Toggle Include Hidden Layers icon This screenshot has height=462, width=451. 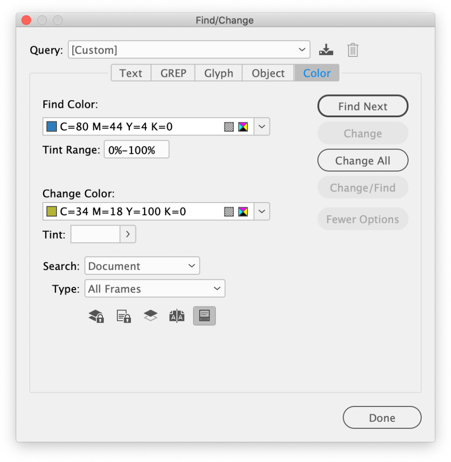point(150,316)
